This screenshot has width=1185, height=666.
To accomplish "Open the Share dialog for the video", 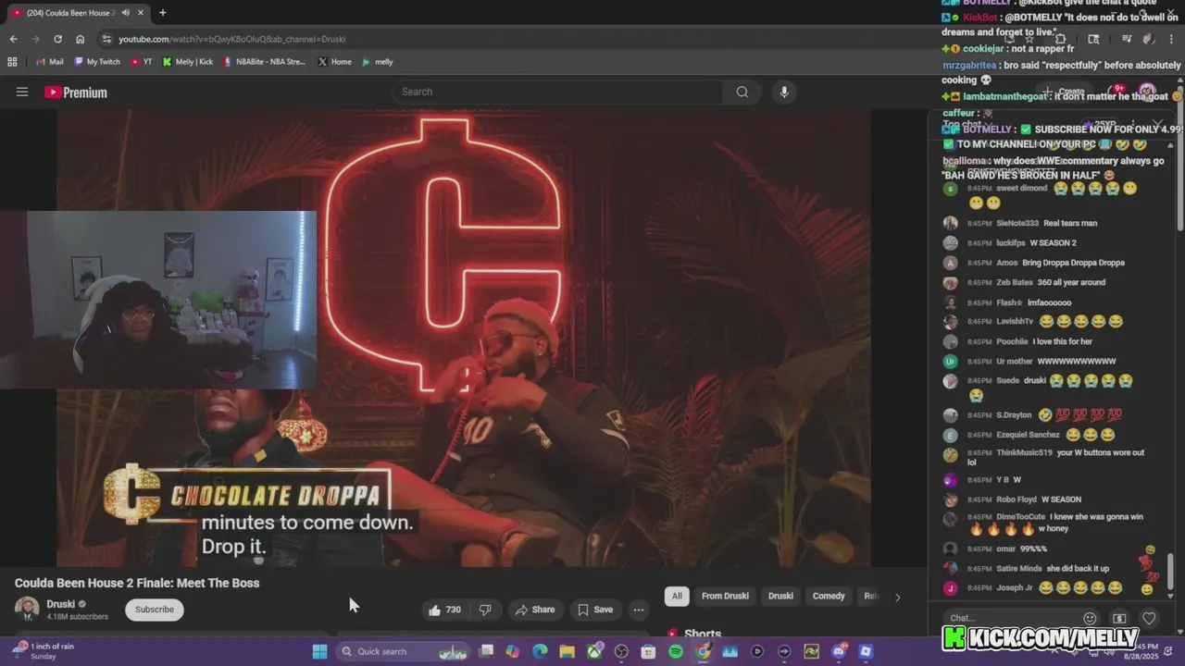I will click(535, 610).
